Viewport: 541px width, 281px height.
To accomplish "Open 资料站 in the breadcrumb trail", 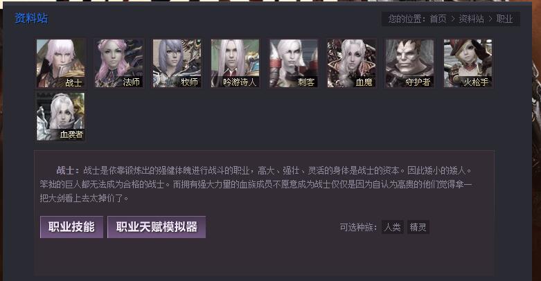I will point(471,19).
